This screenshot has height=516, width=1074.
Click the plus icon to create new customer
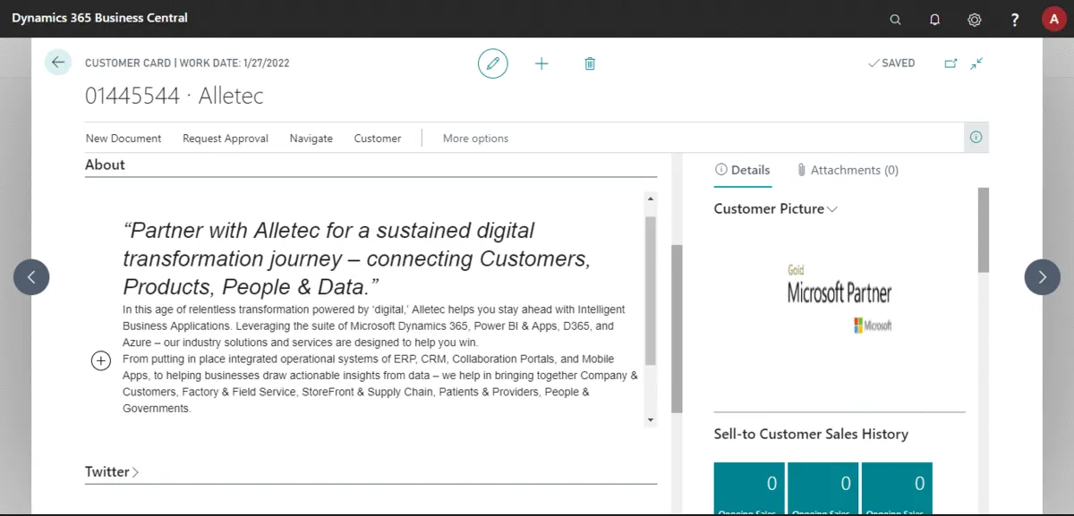click(541, 63)
